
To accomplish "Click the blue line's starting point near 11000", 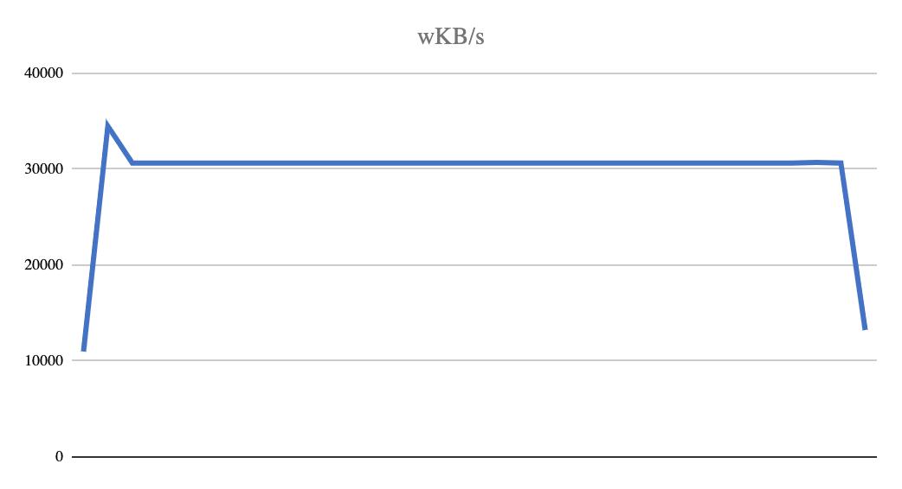I will pos(84,350).
